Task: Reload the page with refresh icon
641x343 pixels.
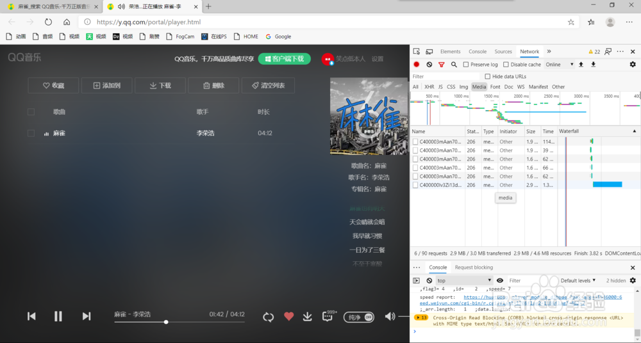Action: pyautogui.click(x=48, y=22)
